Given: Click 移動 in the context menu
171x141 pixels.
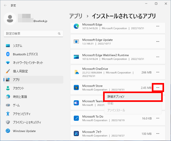Looking at the screenshot, I should click(x=133, y=103).
